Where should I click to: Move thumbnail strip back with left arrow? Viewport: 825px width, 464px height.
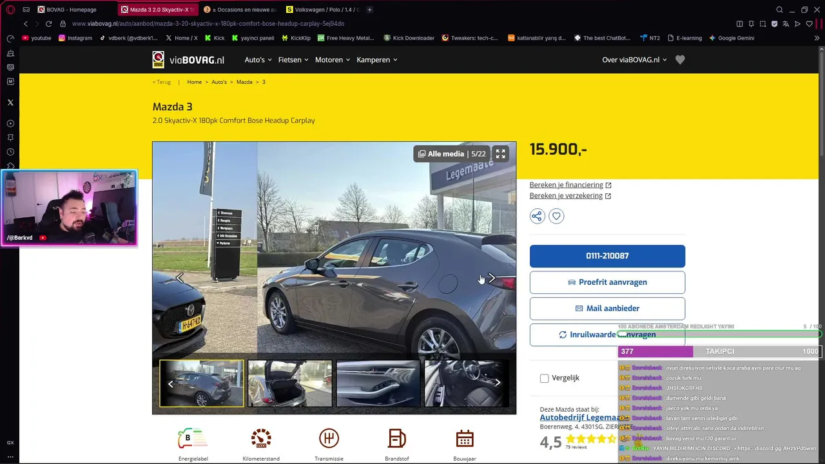click(171, 383)
